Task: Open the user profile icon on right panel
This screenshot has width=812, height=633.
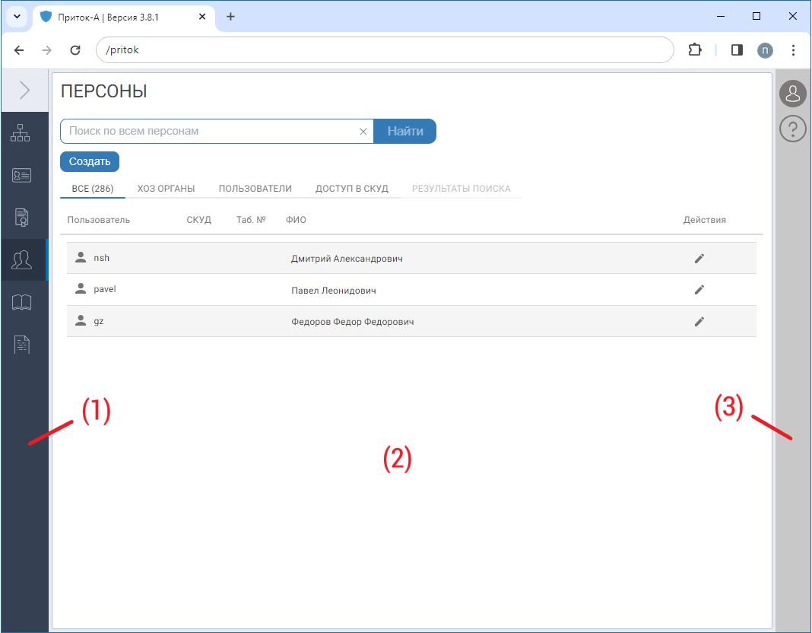Action: [x=793, y=94]
